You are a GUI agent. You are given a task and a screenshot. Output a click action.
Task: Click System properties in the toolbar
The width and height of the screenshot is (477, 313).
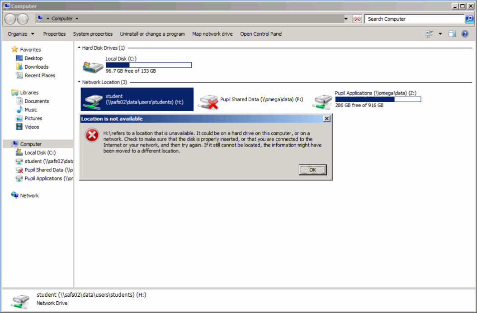point(93,34)
